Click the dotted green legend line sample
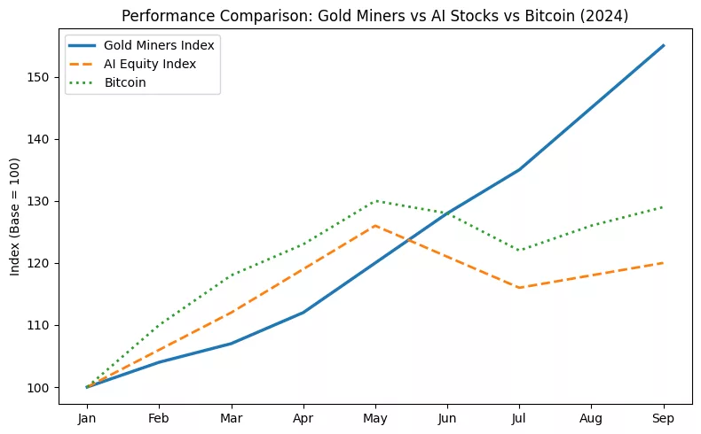This screenshot has width=701, height=434. 84,81
